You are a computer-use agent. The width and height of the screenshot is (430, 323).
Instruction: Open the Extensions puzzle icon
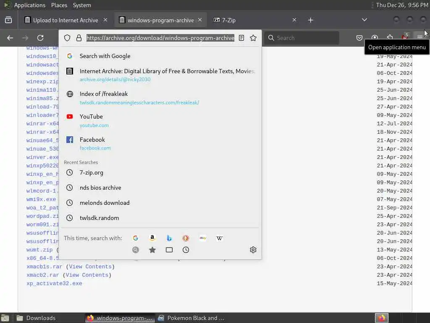pos(390,37)
